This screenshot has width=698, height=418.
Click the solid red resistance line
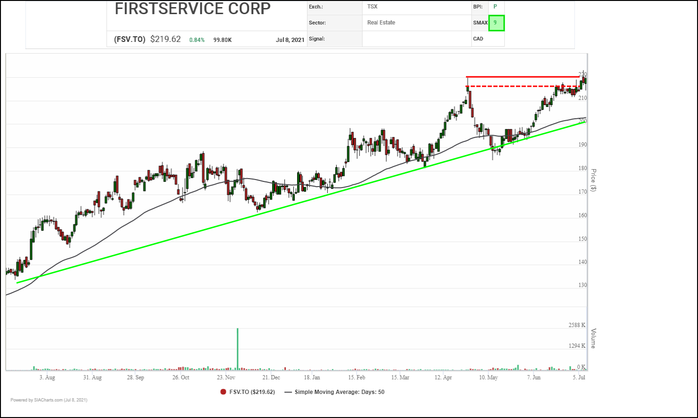519,76
